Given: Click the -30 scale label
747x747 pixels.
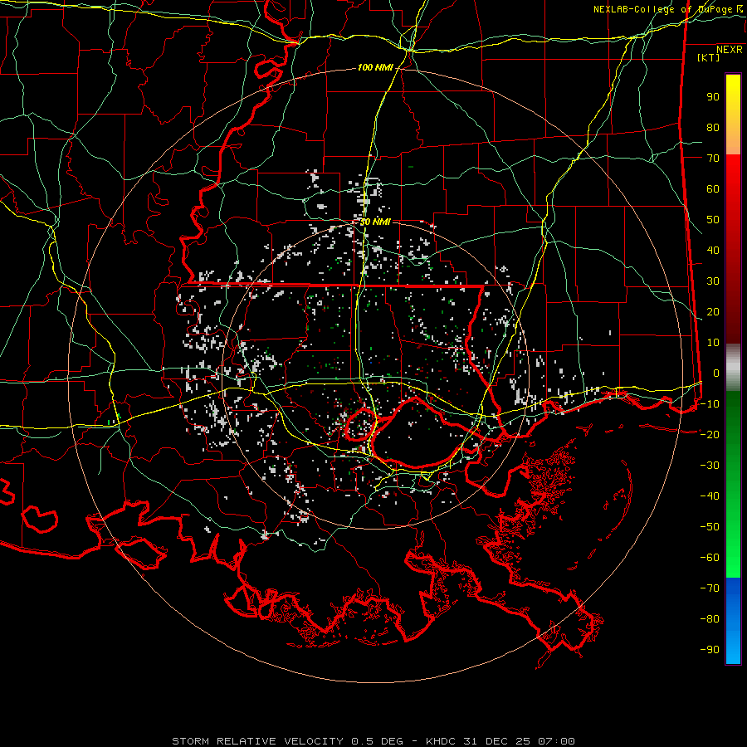Looking at the screenshot, I should [x=710, y=466].
